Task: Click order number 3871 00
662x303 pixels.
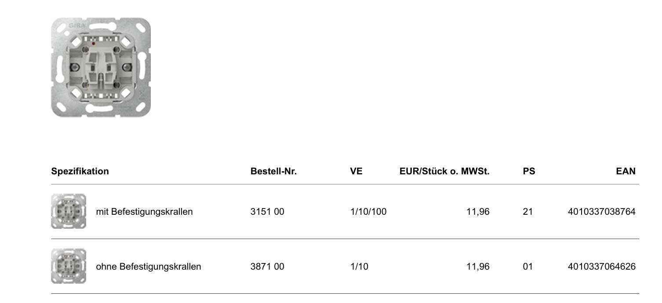Action: click(x=267, y=267)
